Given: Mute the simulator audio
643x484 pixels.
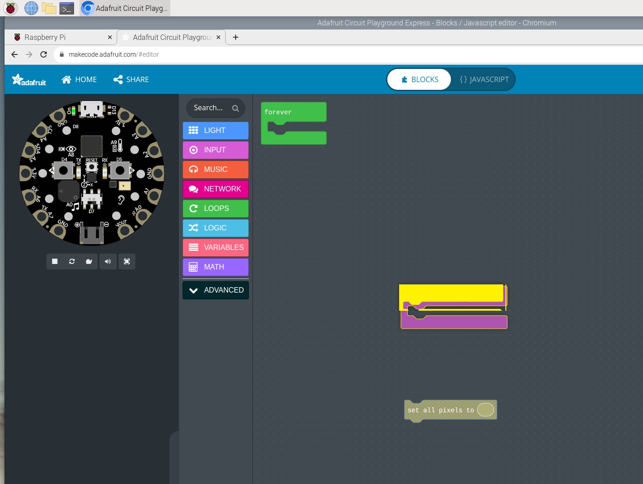Looking at the screenshot, I should (x=108, y=261).
